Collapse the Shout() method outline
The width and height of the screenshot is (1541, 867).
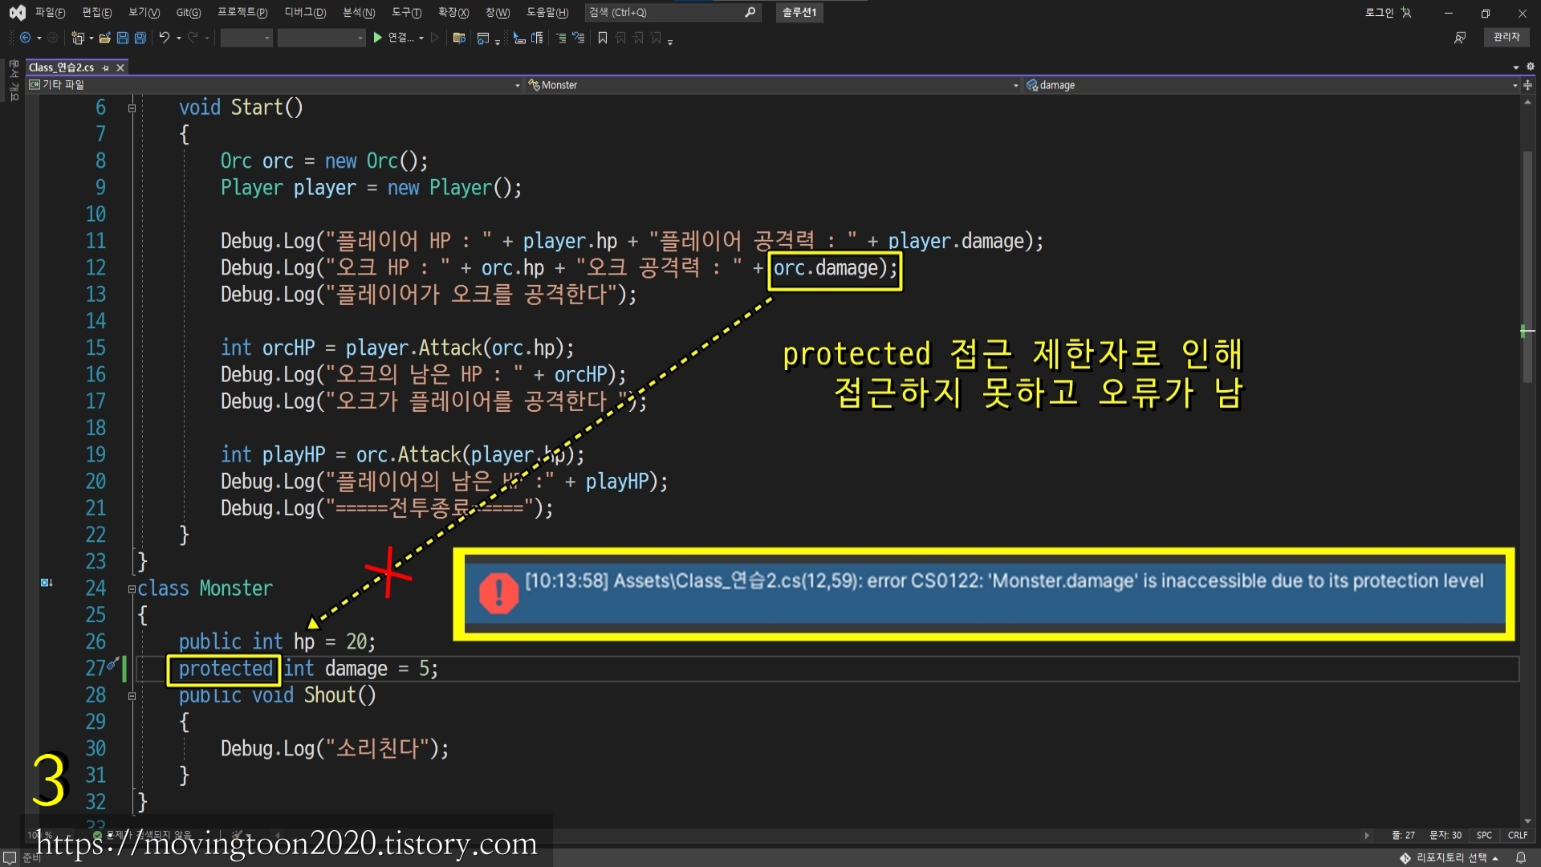(132, 696)
